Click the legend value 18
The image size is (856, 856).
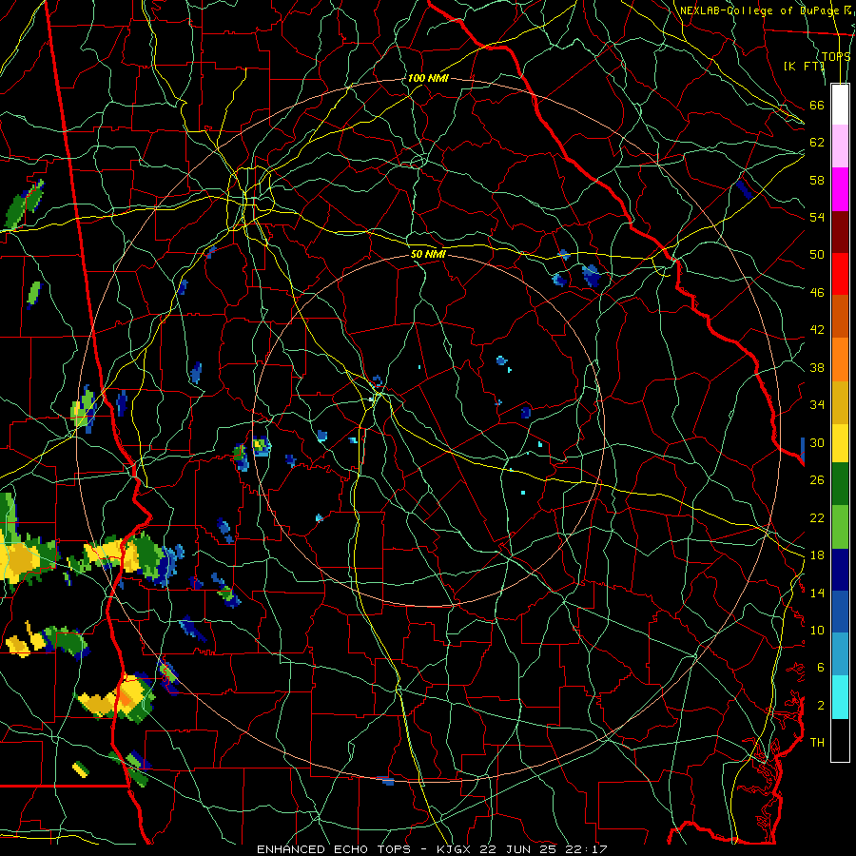point(817,555)
